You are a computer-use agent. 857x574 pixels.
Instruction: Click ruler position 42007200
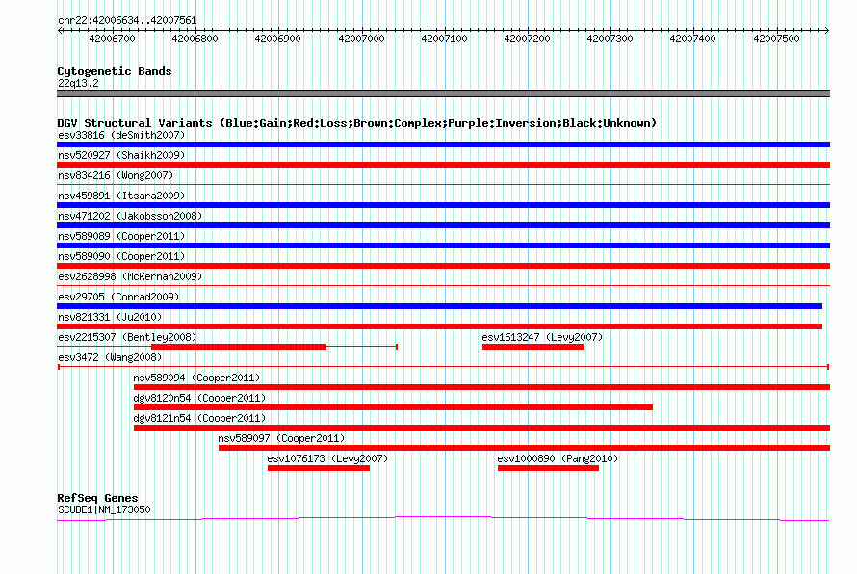(x=527, y=39)
